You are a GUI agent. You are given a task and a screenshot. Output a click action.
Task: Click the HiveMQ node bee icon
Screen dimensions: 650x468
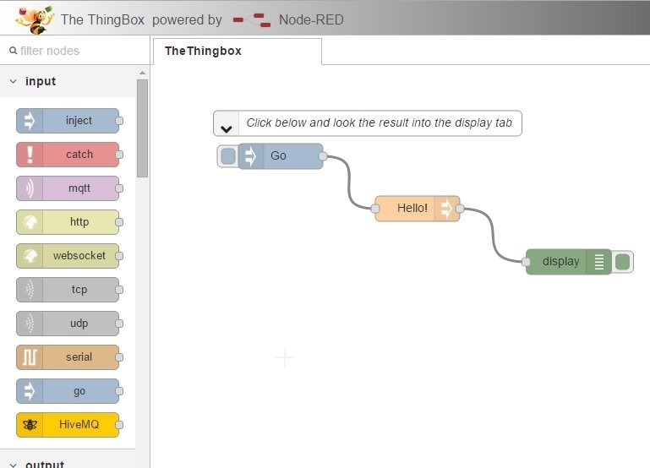coord(30,425)
